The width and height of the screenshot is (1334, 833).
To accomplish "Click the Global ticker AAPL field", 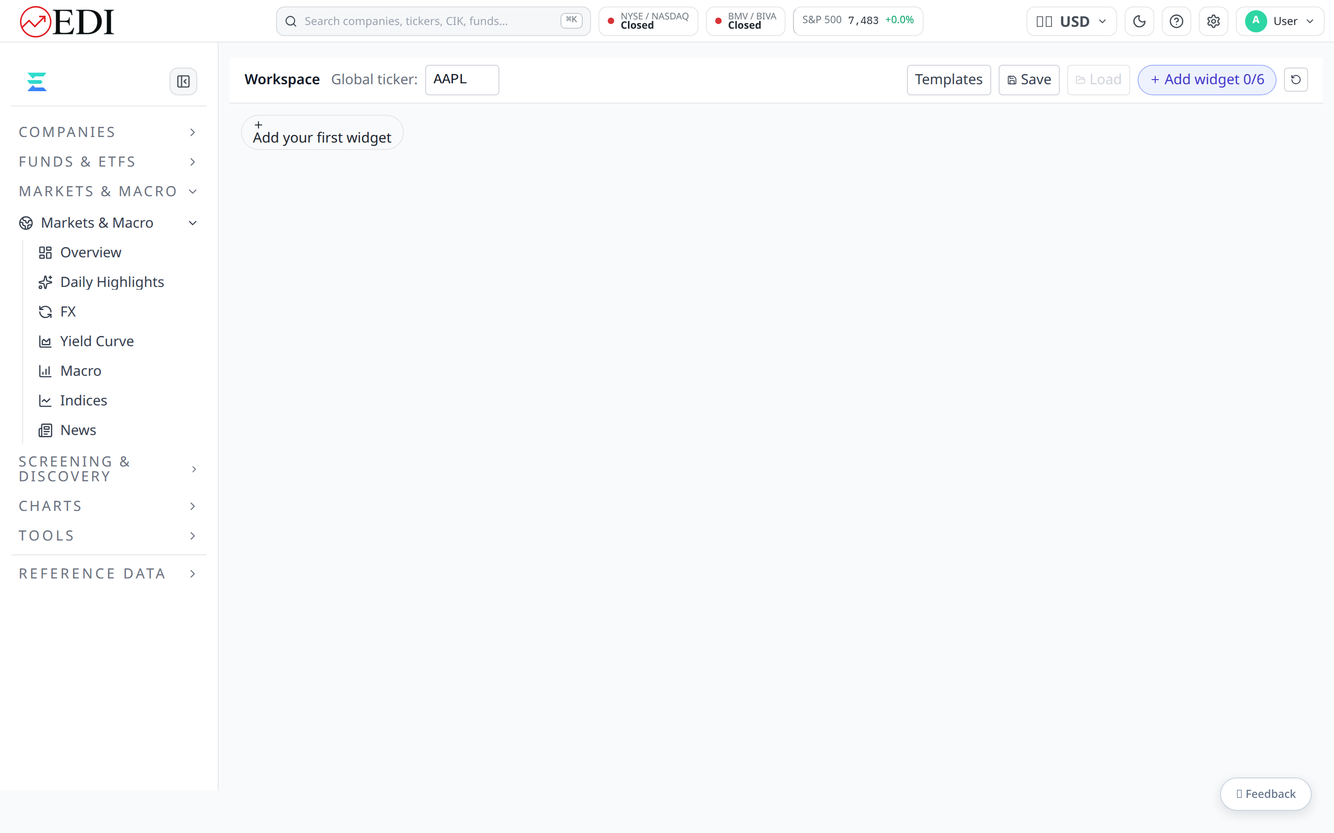I will [x=462, y=80].
